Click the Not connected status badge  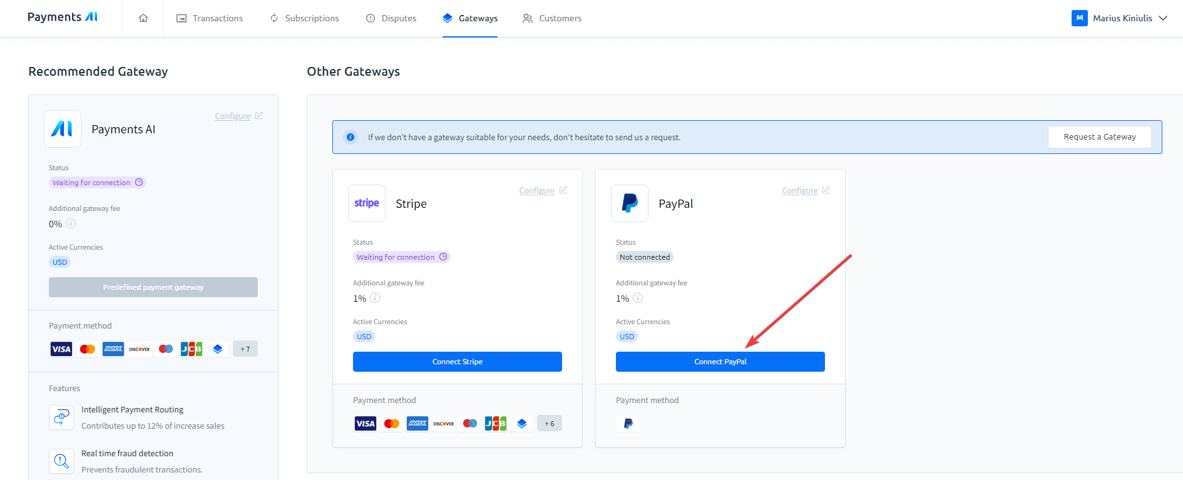(645, 257)
